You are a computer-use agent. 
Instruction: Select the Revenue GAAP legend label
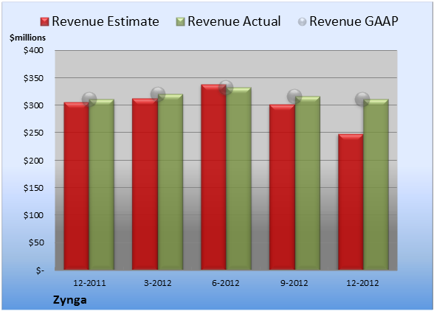click(354, 21)
